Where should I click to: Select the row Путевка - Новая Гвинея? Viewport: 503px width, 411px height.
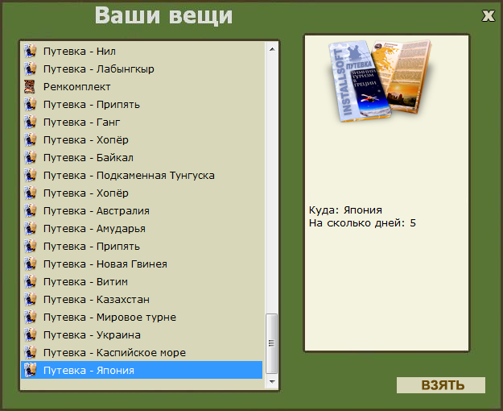pos(142,264)
